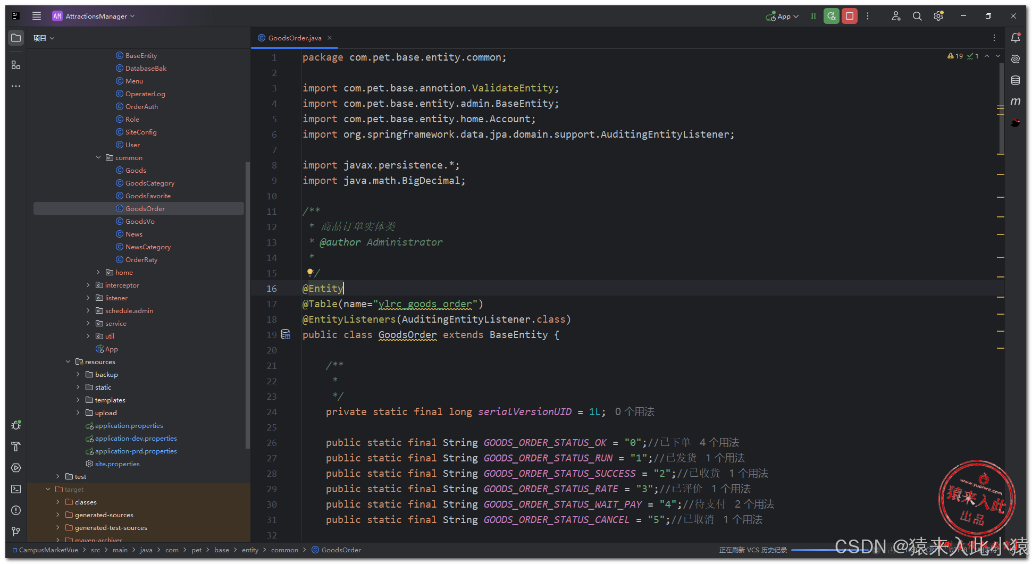
Task: Click VCS history refresh progress bar
Action: click(829, 550)
